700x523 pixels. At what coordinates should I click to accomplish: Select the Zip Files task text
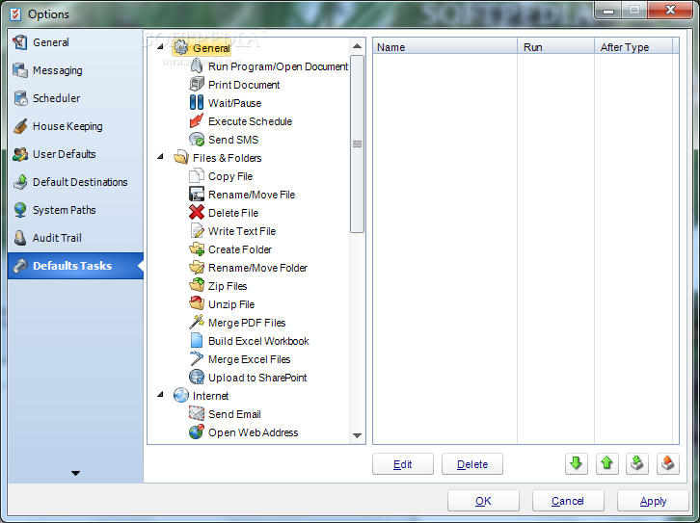(x=228, y=286)
